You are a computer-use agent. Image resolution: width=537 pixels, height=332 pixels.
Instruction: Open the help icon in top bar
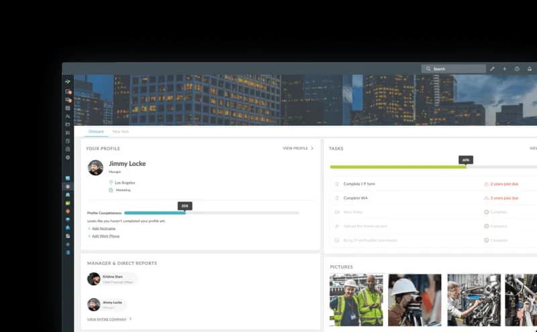point(517,69)
